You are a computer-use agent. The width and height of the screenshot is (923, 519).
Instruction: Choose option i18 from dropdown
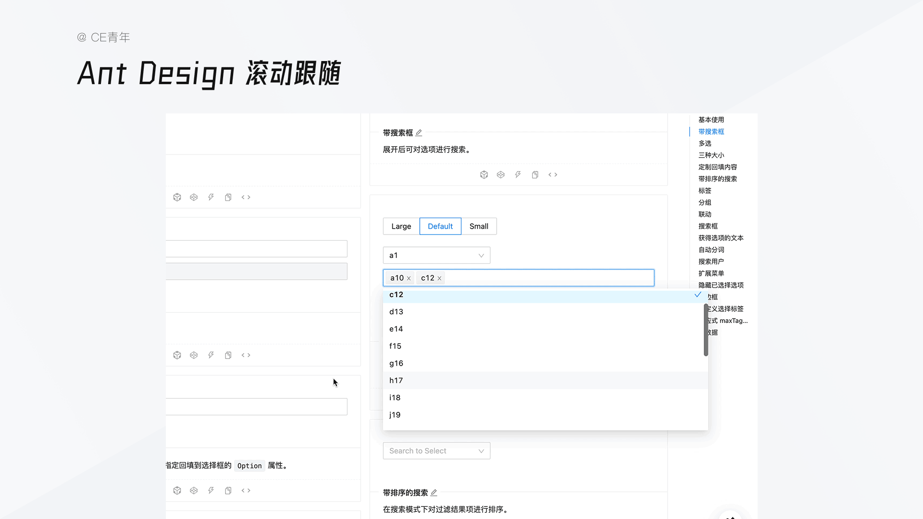click(x=546, y=398)
